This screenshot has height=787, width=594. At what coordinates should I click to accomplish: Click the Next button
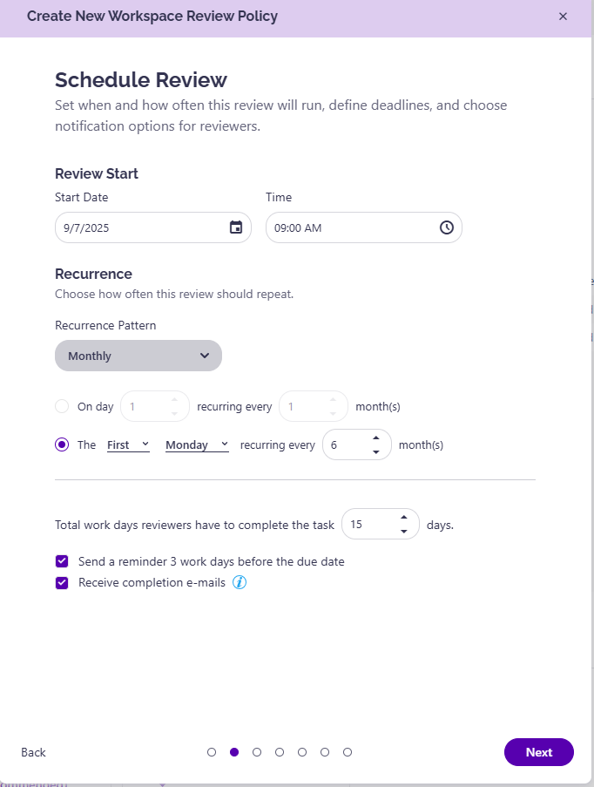point(538,752)
